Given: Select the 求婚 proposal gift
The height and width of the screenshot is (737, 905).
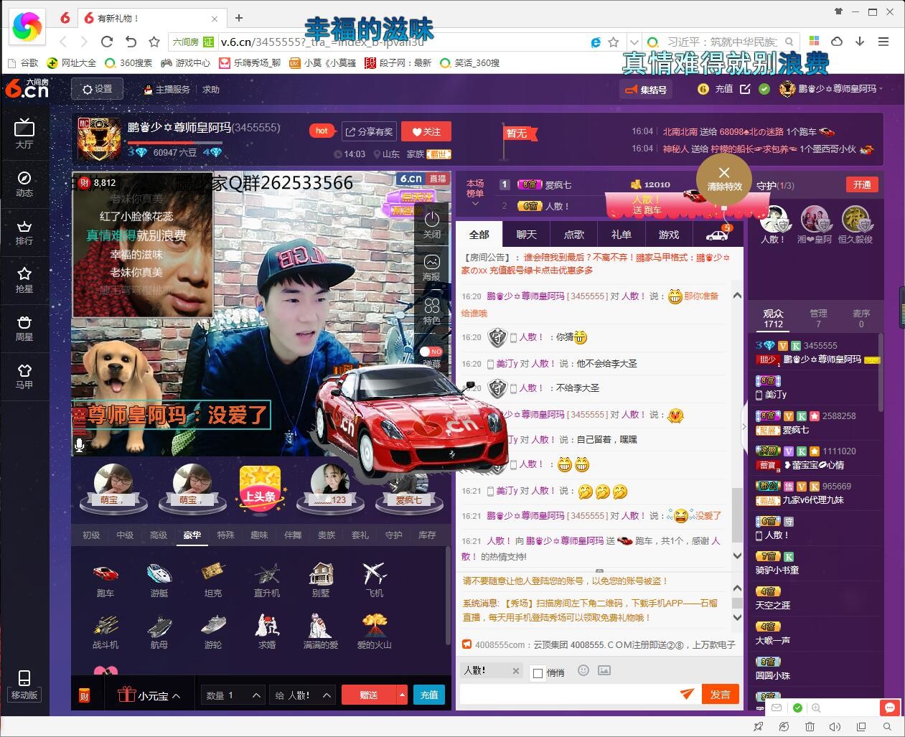Looking at the screenshot, I should 267,632.
